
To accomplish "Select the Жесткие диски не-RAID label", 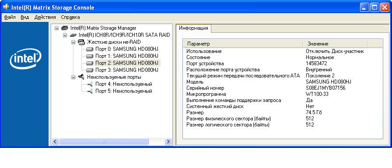I will pos(114,42).
